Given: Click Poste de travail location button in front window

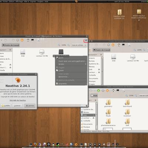Looking at the screenshot, I should pos(11,45).
